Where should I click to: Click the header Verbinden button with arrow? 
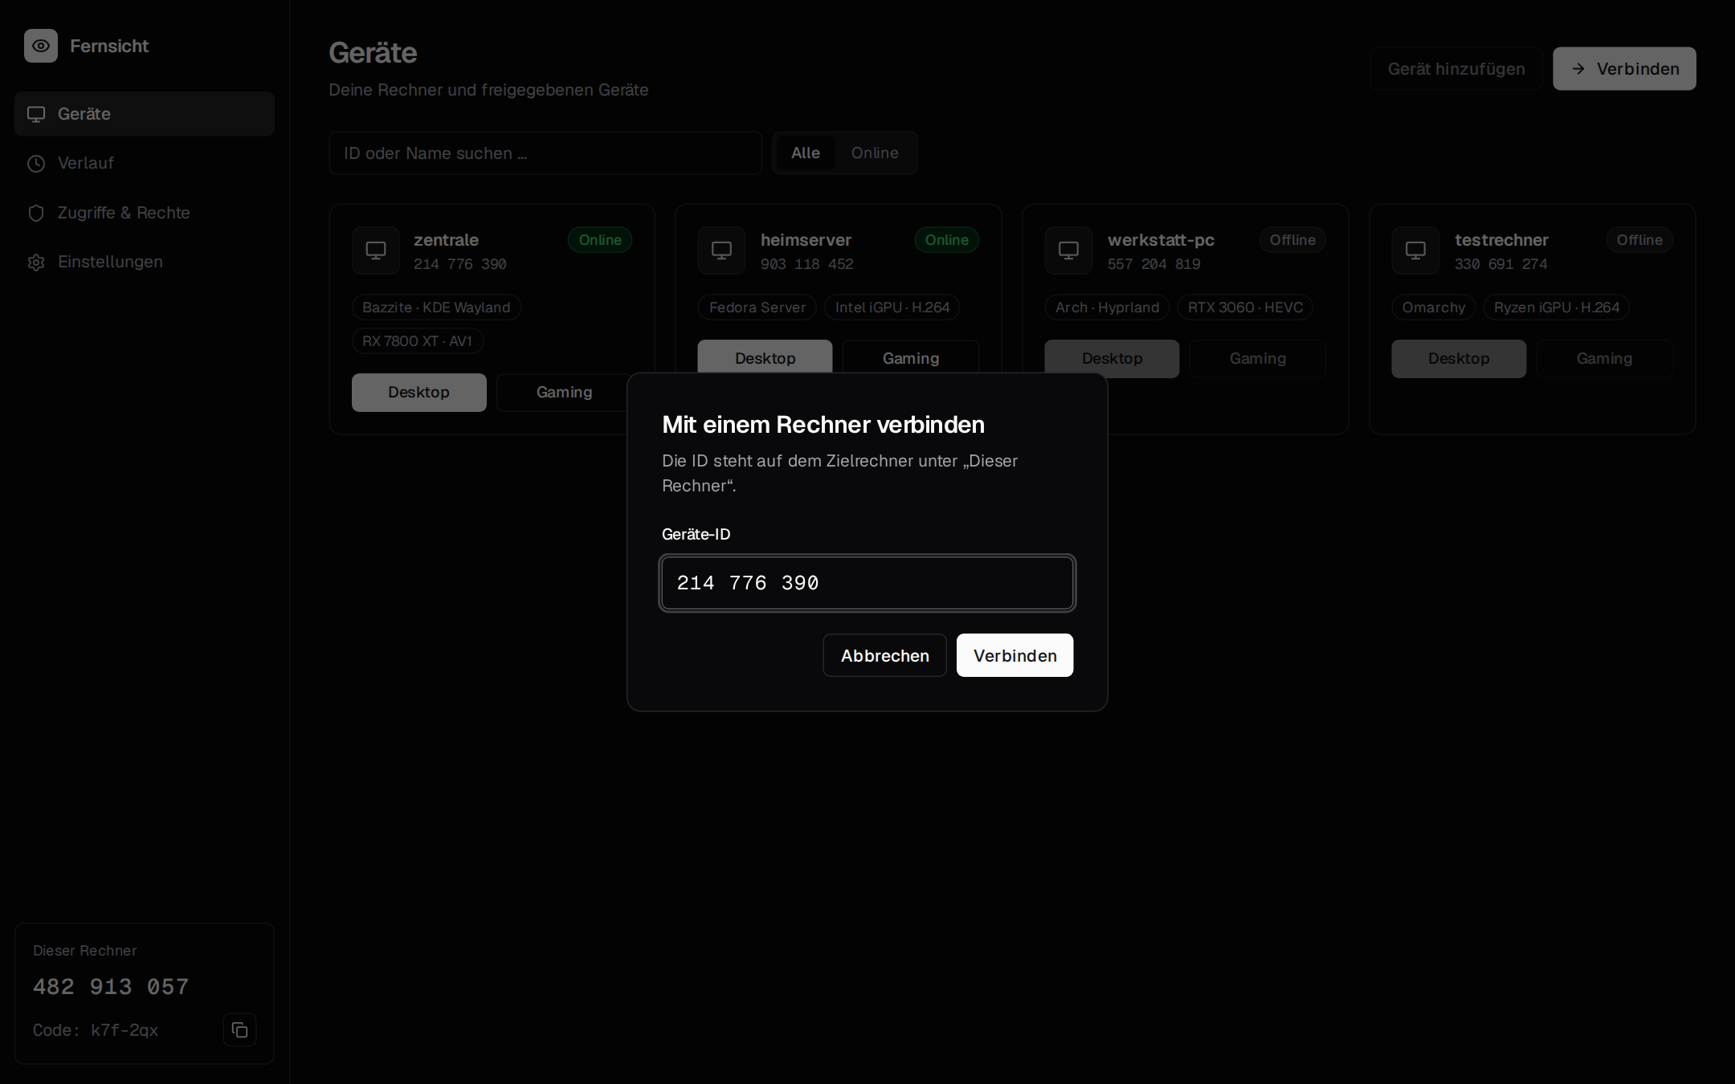coord(1624,69)
